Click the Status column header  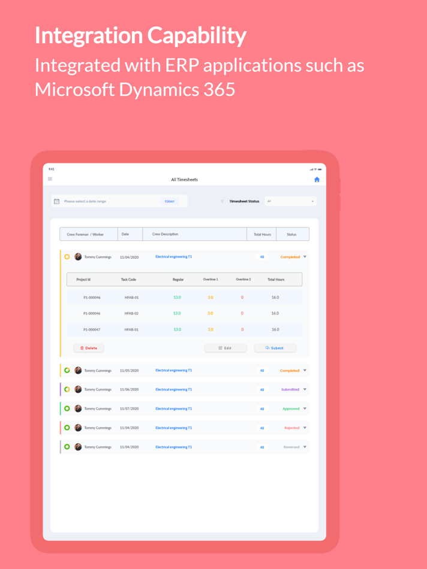click(293, 234)
